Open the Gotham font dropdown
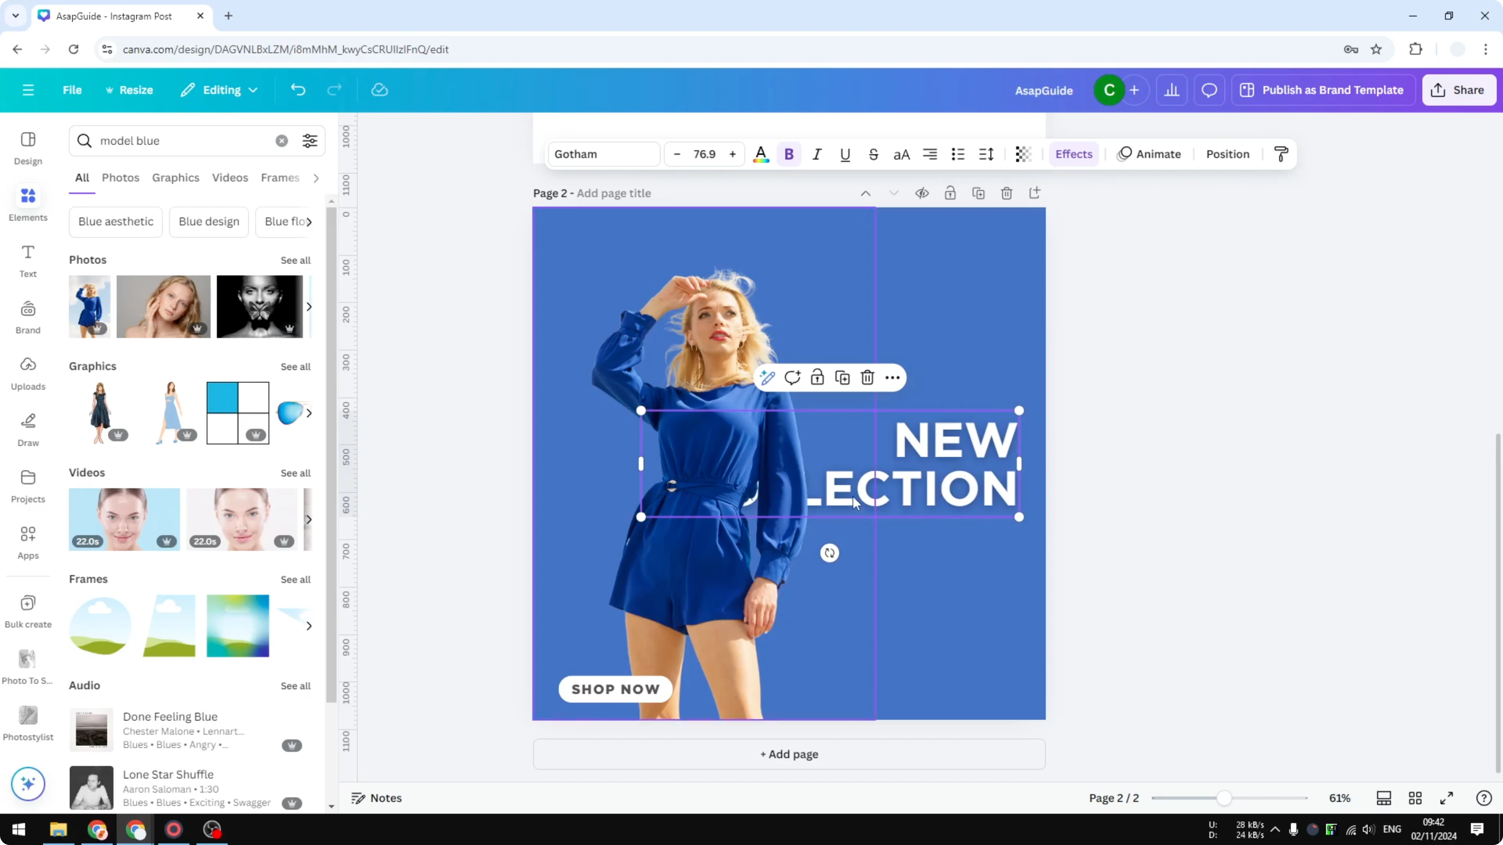 (603, 154)
